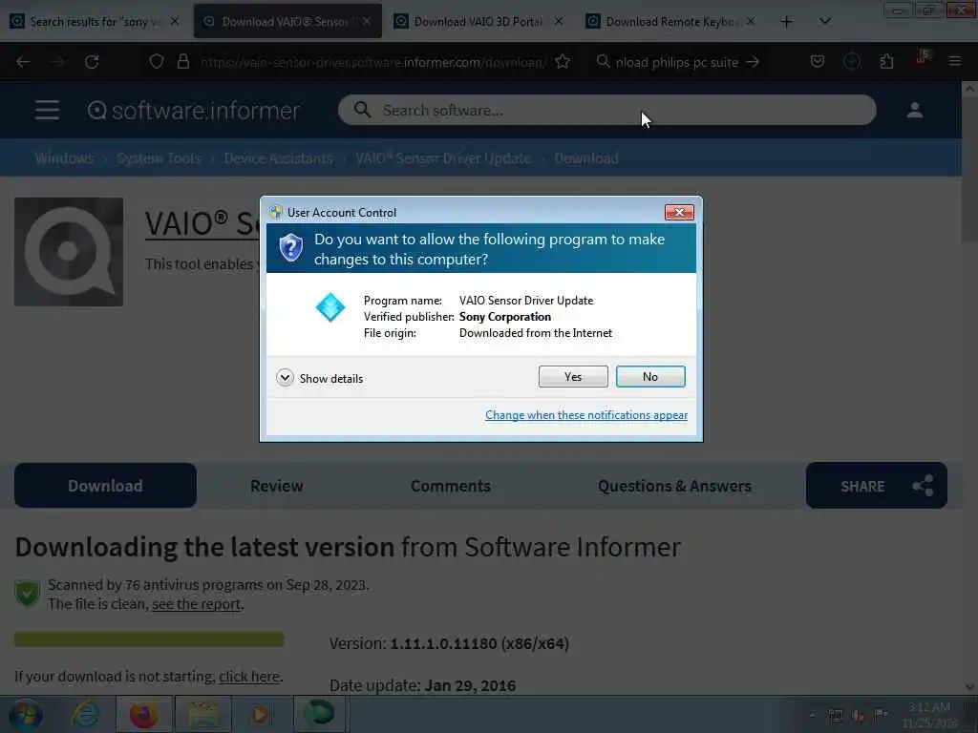Open the see the report link
This screenshot has height=733, width=978.
196,604
